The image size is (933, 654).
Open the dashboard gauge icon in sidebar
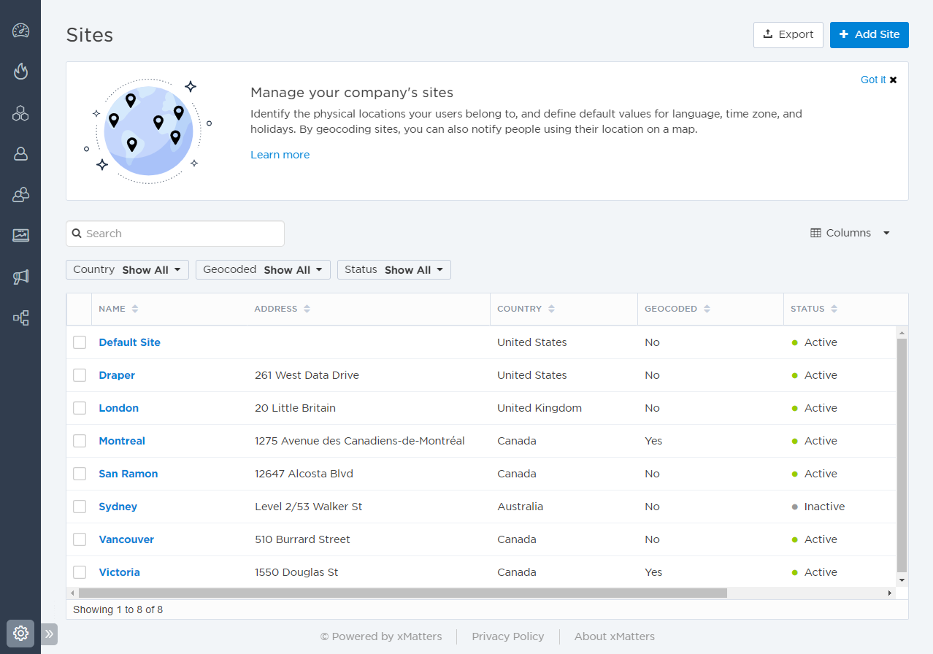click(20, 31)
